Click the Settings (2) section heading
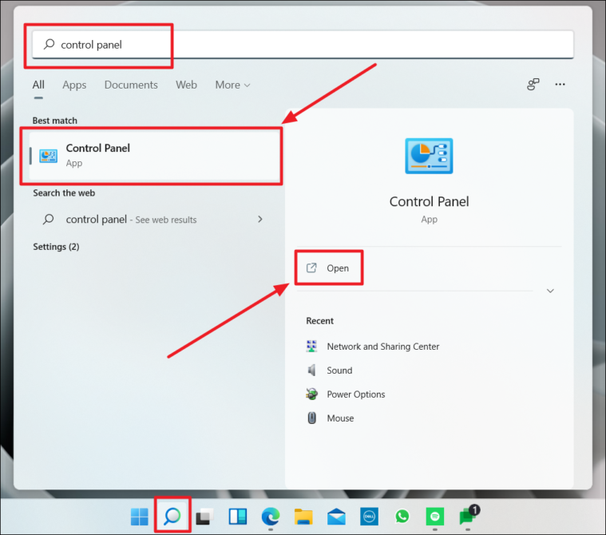 [x=56, y=247]
